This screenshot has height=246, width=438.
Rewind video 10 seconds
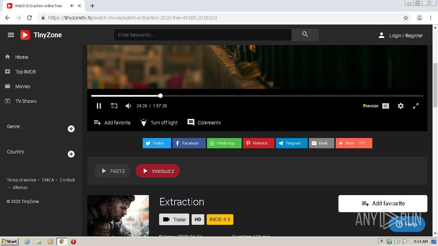click(x=114, y=106)
